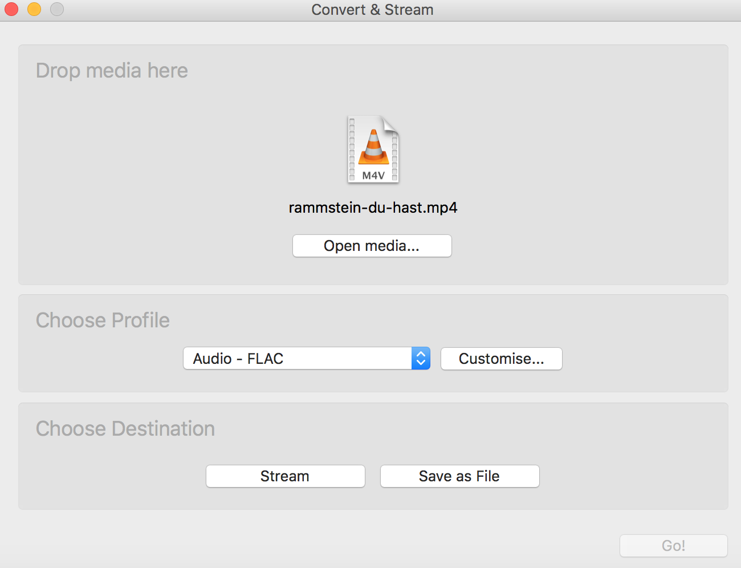The image size is (741, 568).
Task: Click the greyed-out zoom window button
Action: click(x=57, y=9)
